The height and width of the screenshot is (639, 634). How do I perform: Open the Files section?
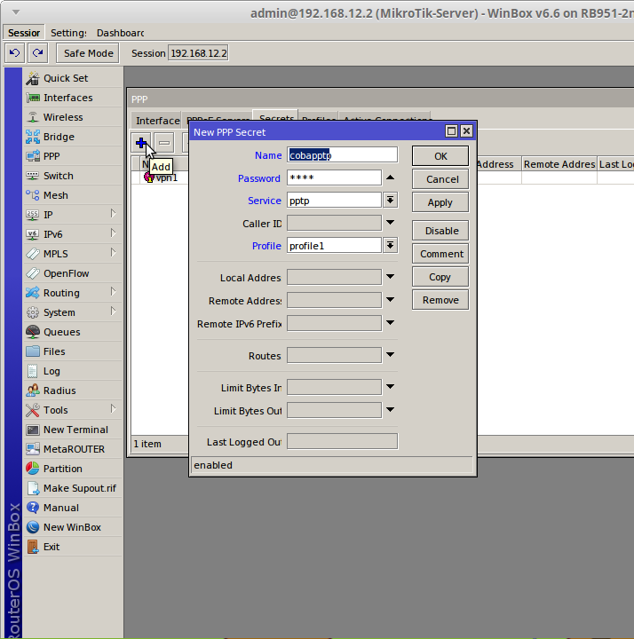(x=74, y=351)
